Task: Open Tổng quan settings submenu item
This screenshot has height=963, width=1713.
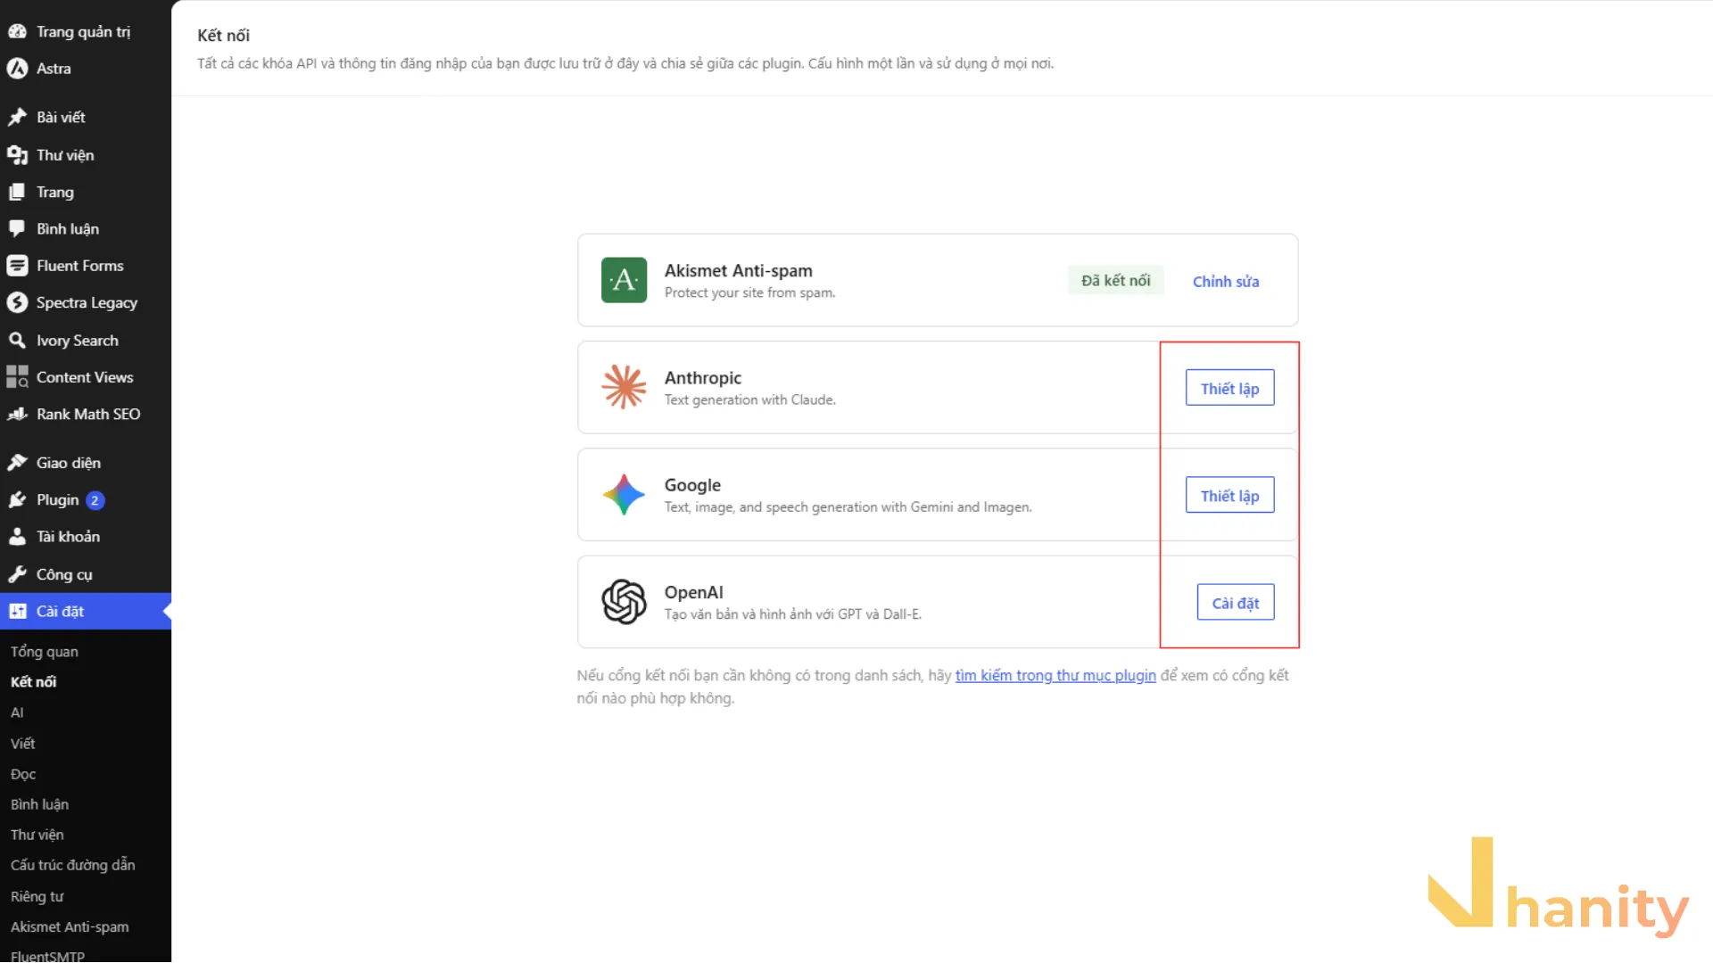Action: pyautogui.click(x=45, y=651)
